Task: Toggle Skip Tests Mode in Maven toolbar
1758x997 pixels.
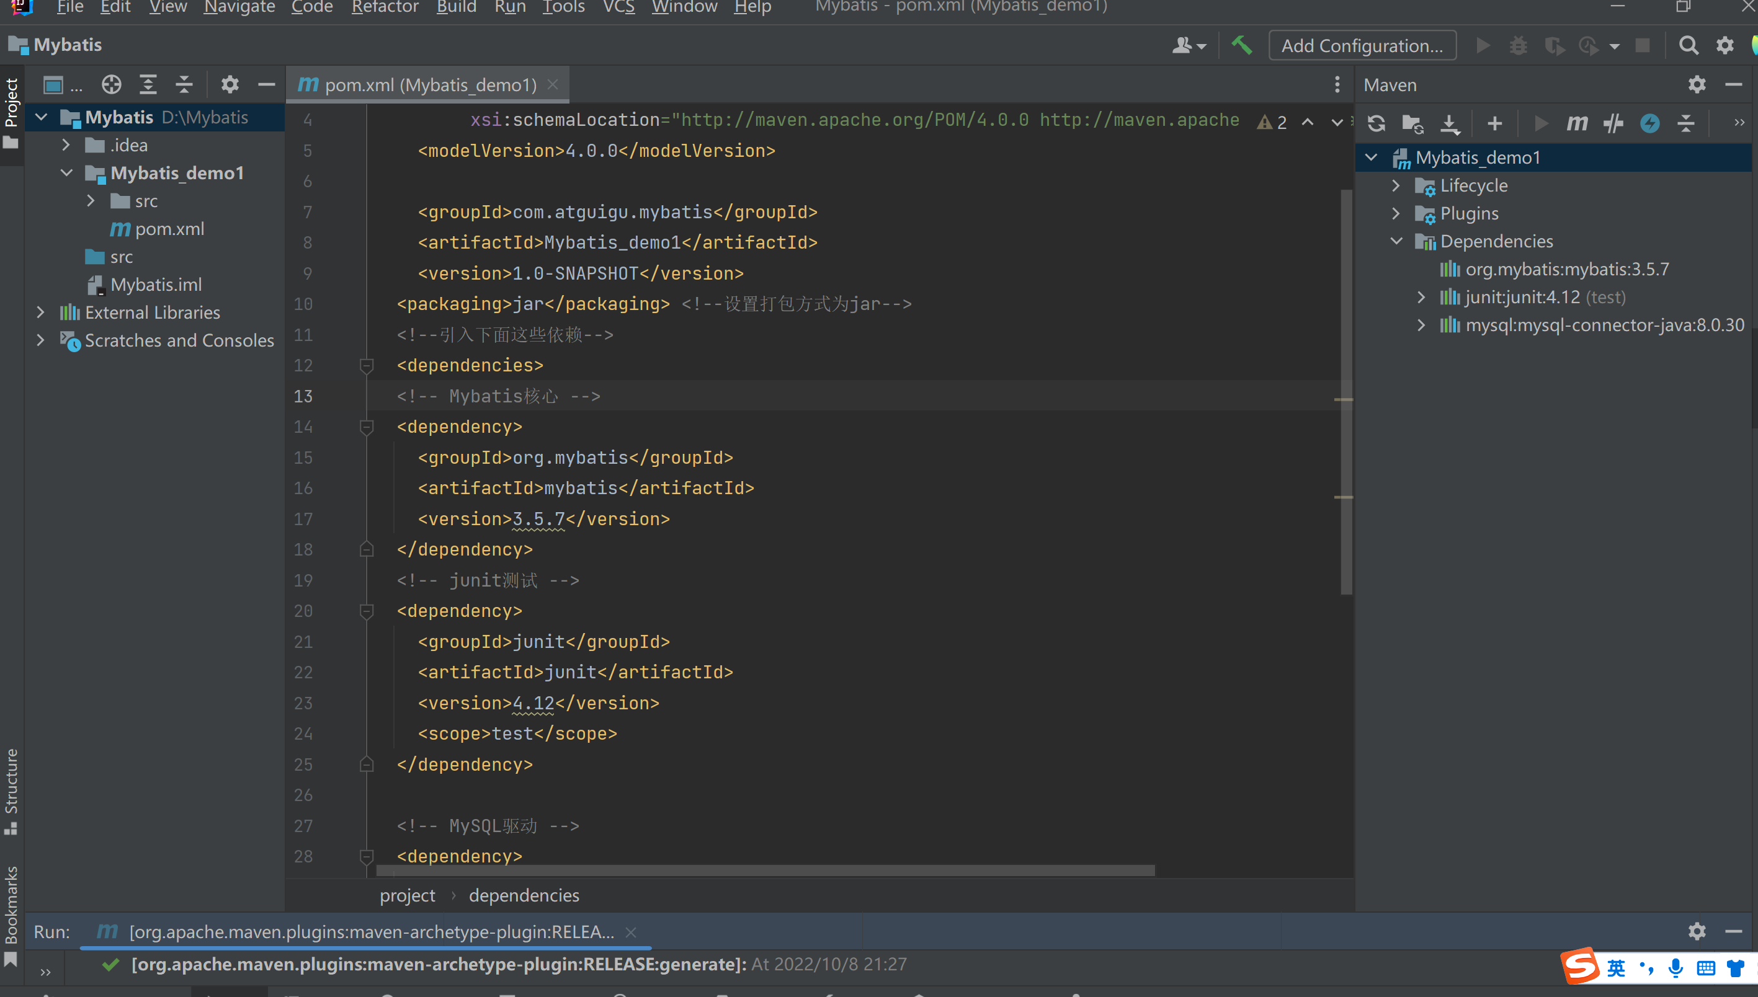Action: (1649, 123)
